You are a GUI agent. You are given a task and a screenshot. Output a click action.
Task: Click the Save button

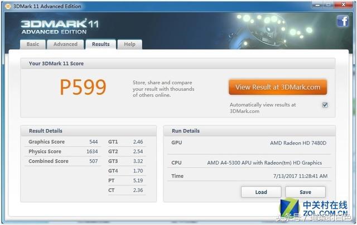coord(305,192)
